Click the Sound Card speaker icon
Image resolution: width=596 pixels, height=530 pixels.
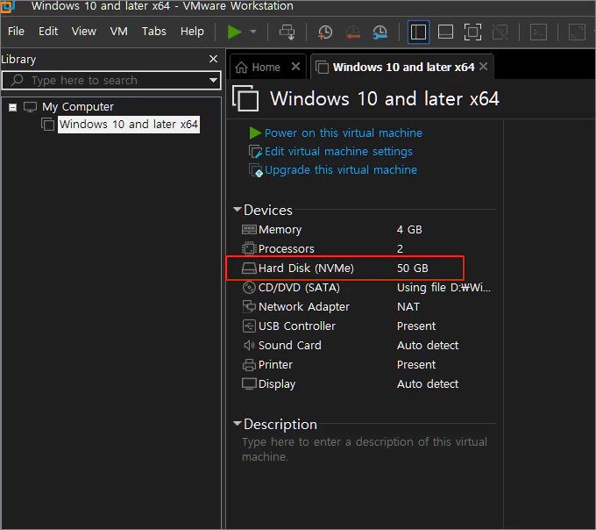click(x=249, y=346)
